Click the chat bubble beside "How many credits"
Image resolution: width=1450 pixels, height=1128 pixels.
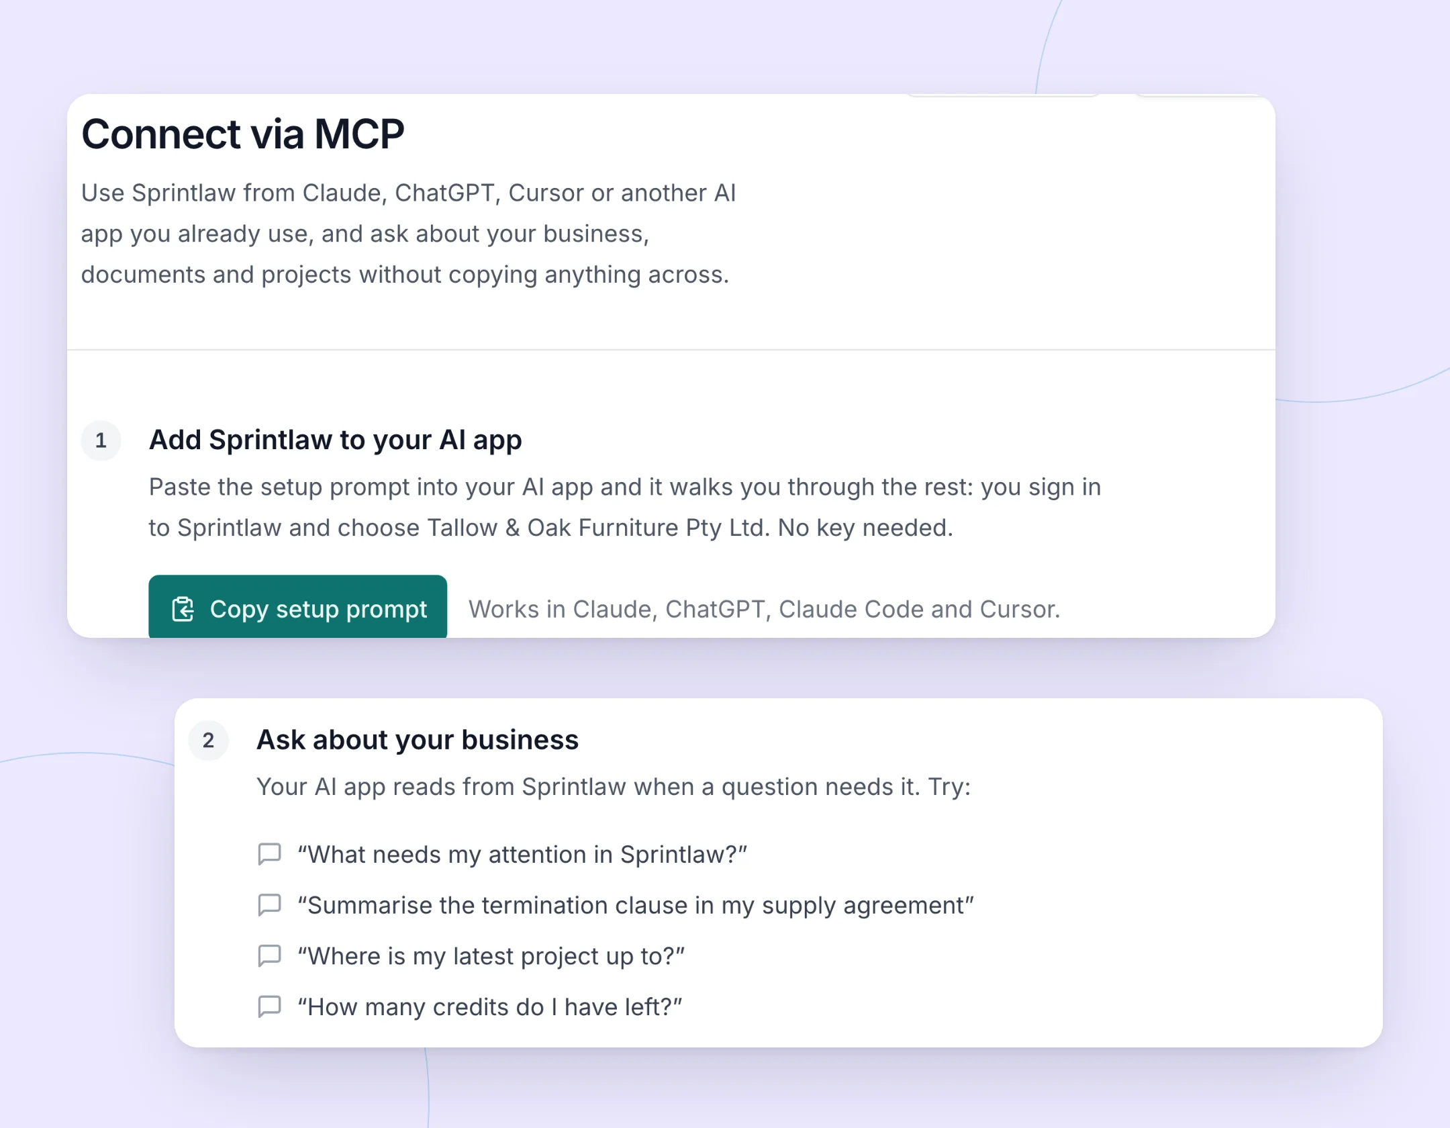269,1006
